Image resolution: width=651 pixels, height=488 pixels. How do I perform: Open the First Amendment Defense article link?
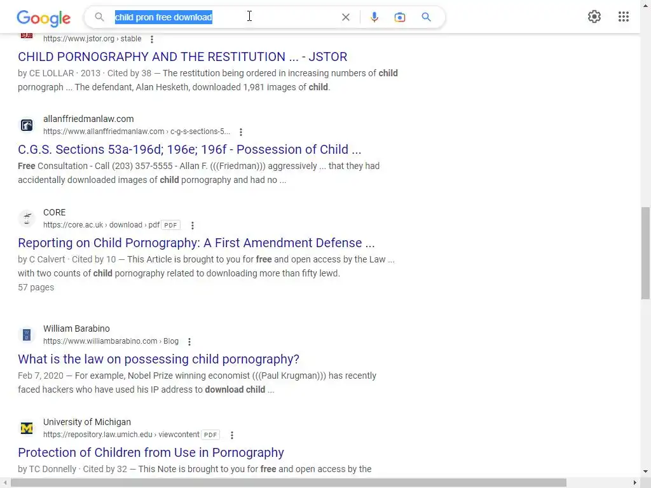196,243
